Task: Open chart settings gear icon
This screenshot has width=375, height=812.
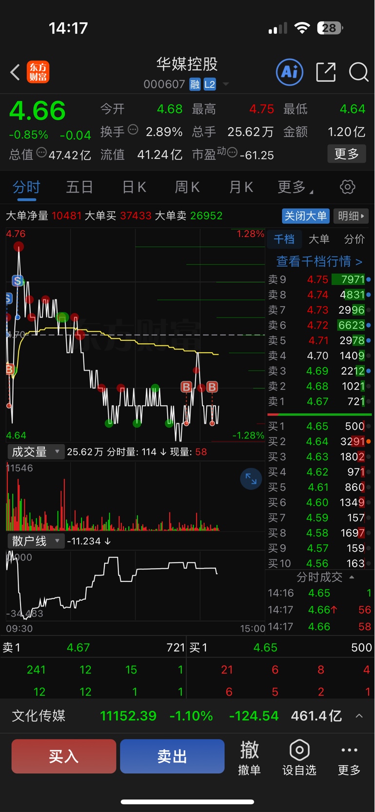Action: point(347,187)
